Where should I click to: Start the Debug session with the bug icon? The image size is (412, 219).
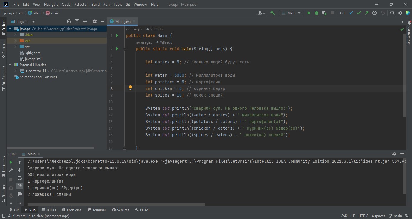point(316,13)
